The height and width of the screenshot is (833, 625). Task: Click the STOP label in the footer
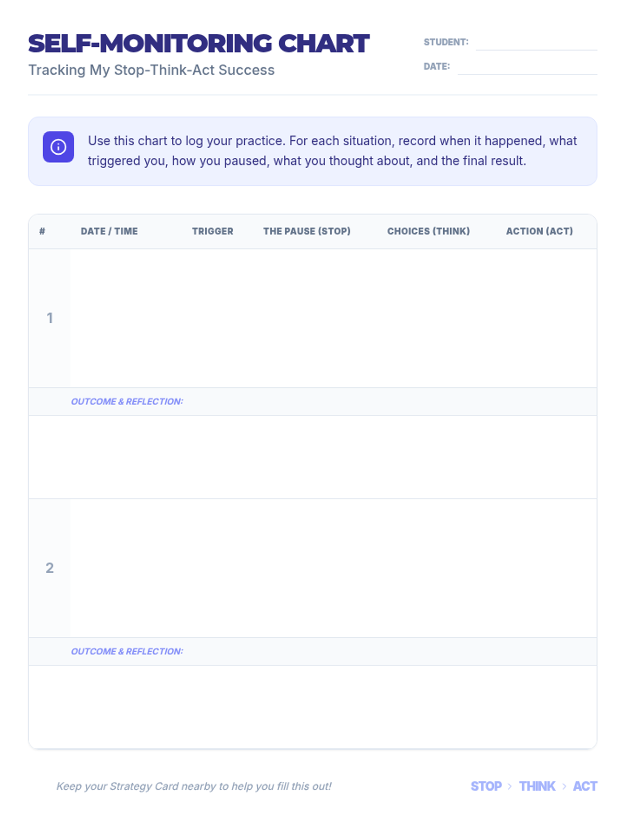click(486, 786)
